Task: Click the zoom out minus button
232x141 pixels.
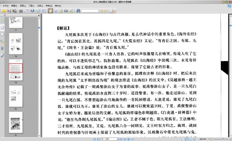Action: [212, 139]
